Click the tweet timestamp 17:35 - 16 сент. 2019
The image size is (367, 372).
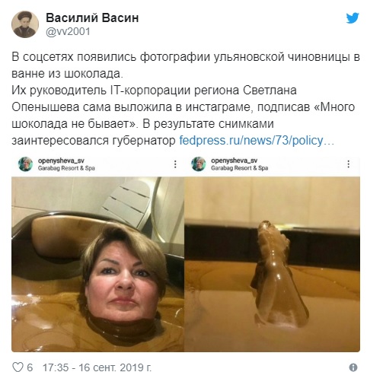tap(97, 367)
